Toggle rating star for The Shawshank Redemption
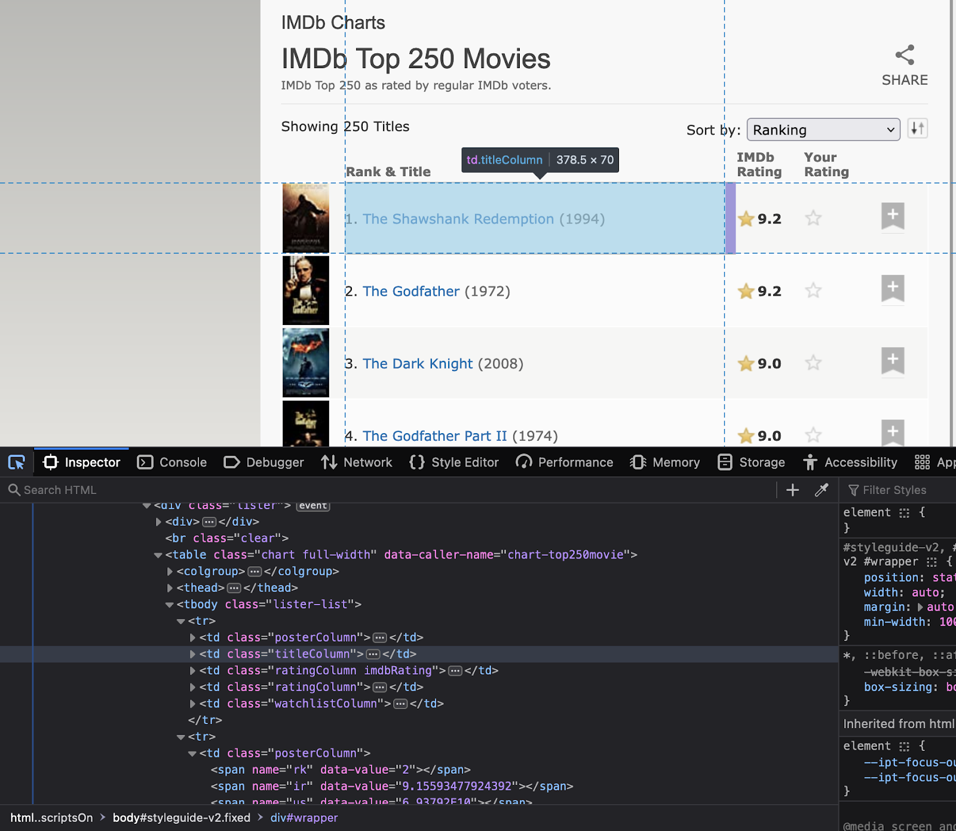The height and width of the screenshot is (831, 956). 813,219
